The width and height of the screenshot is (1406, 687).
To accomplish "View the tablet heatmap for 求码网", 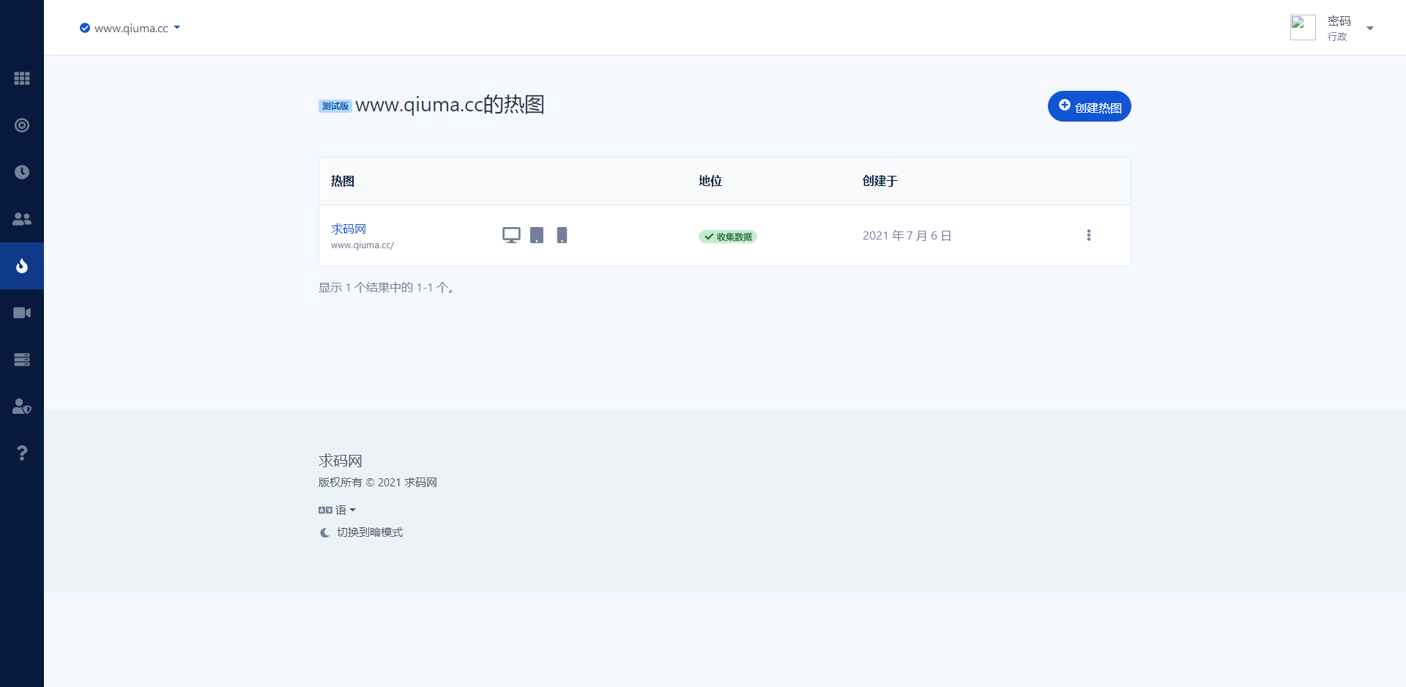I will pos(537,235).
